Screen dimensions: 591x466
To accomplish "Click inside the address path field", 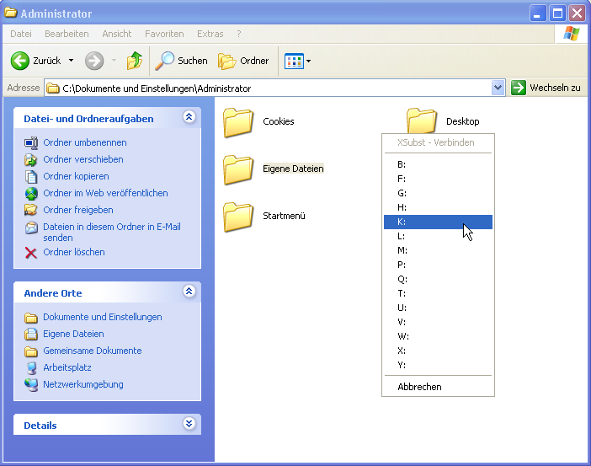I will coord(269,88).
